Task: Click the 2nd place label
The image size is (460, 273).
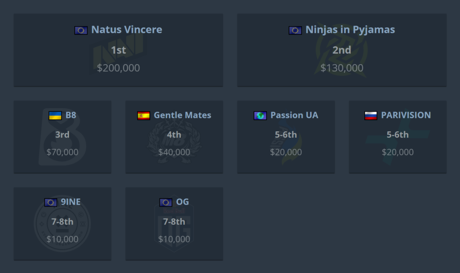Action: click(x=342, y=50)
